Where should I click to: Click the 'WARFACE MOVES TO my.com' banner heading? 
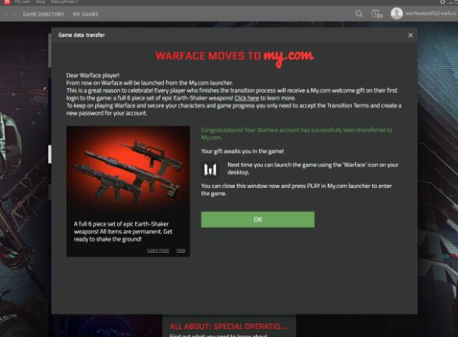point(235,56)
